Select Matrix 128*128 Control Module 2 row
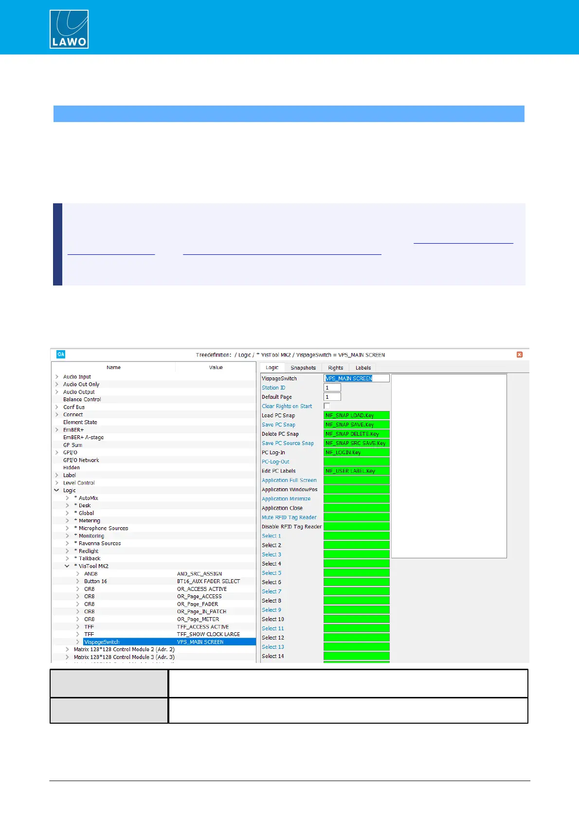Screen dimensions: 579x819 [x=124, y=649]
